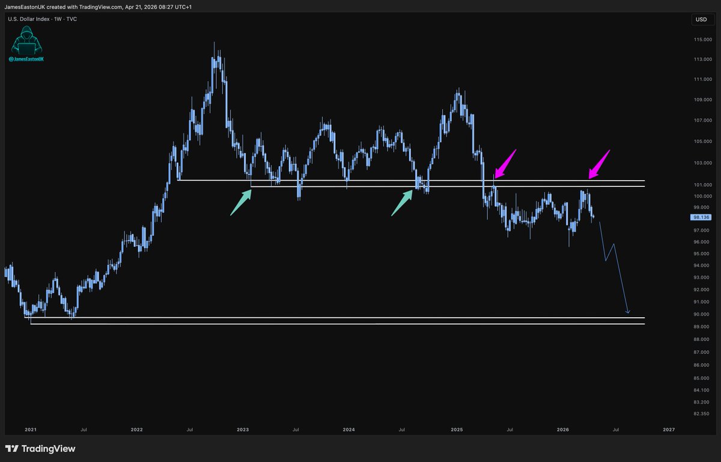Click the tip of the blue projection arrow

628,312
